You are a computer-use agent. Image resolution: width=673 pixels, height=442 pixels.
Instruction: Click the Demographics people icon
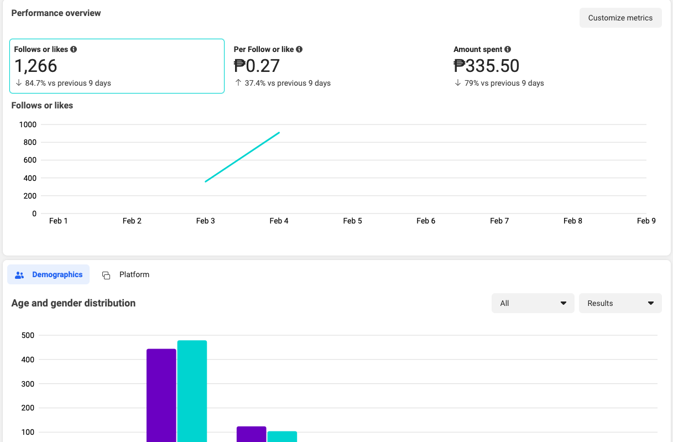pyautogui.click(x=20, y=275)
